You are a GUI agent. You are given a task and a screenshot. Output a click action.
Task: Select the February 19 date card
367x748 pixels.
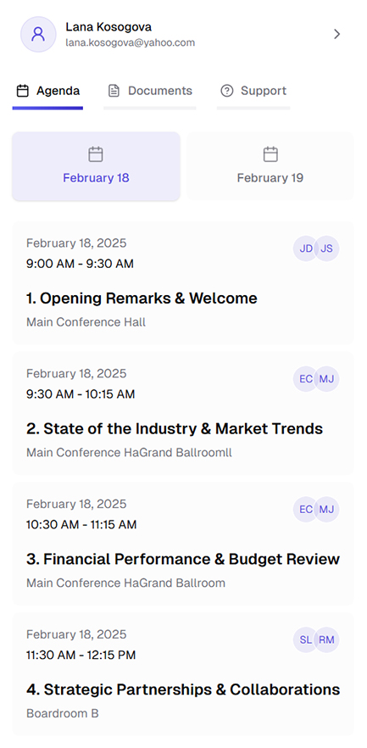(270, 166)
